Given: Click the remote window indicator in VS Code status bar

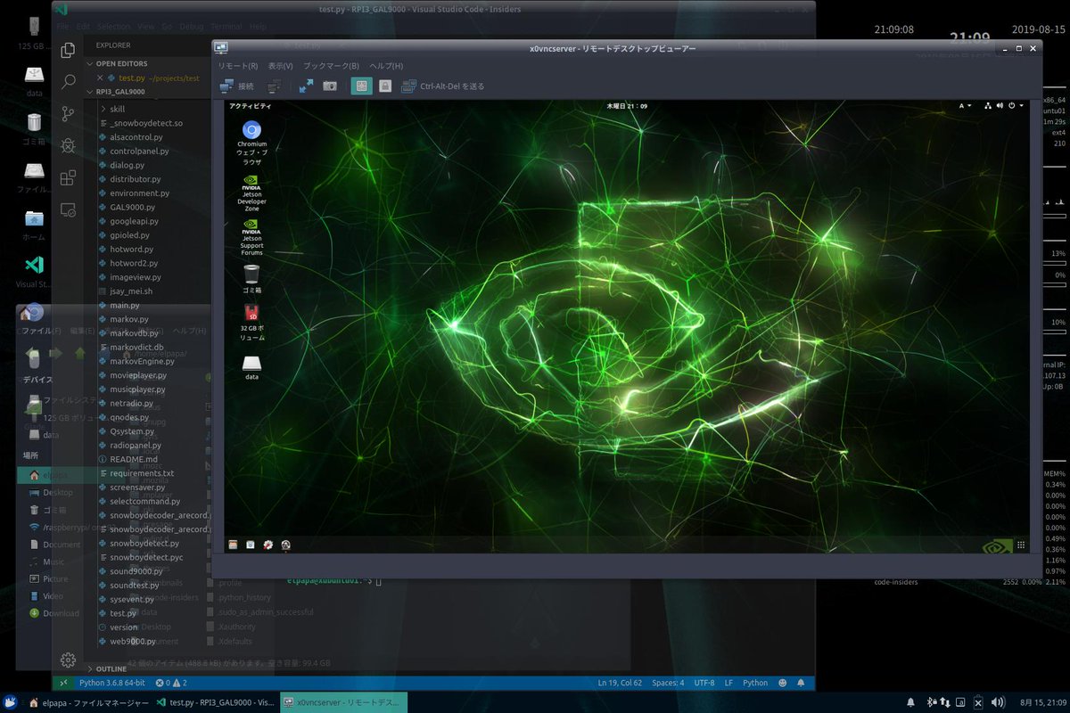Looking at the screenshot, I should [62, 684].
